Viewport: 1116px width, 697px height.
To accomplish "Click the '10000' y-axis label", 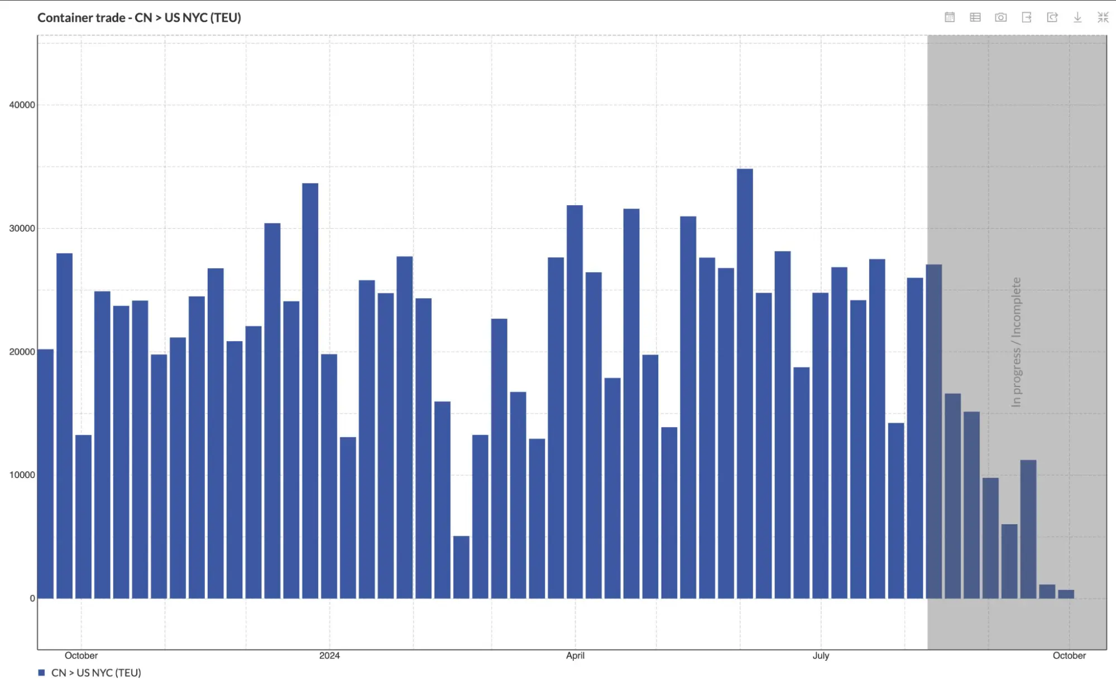I will pyautogui.click(x=22, y=475).
